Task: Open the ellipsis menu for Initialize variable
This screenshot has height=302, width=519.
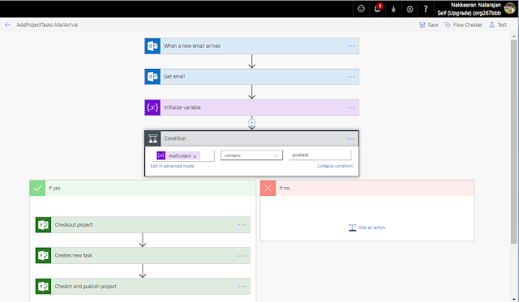Action: click(351, 108)
